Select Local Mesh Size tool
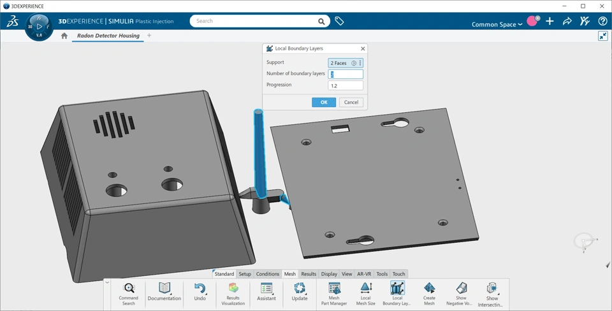 click(366, 294)
